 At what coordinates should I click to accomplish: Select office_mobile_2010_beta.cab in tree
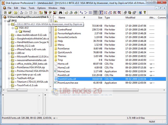point(32,64)
